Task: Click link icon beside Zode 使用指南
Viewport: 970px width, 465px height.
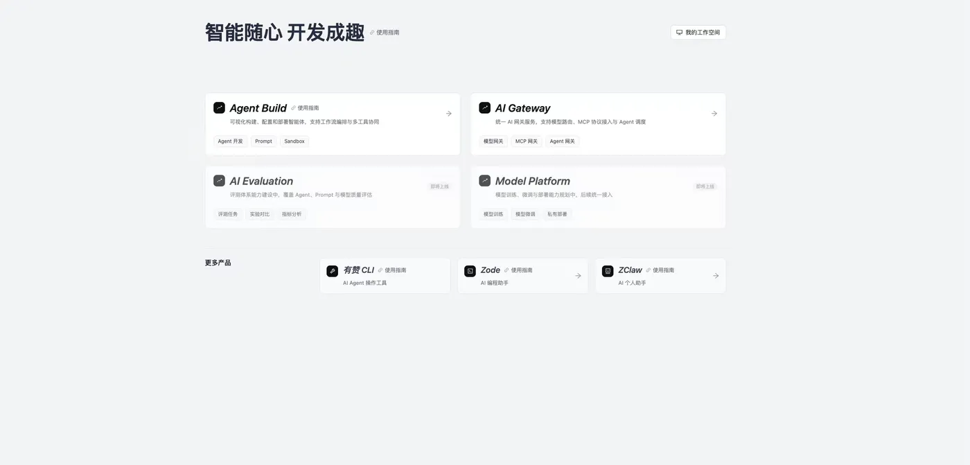Action: pyautogui.click(x=506, y=270)
